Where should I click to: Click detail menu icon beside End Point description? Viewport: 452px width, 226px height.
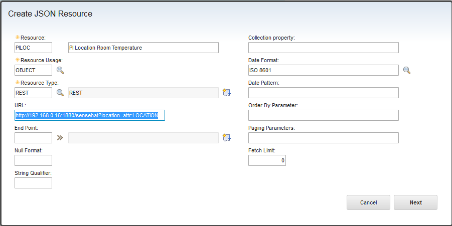226,138
